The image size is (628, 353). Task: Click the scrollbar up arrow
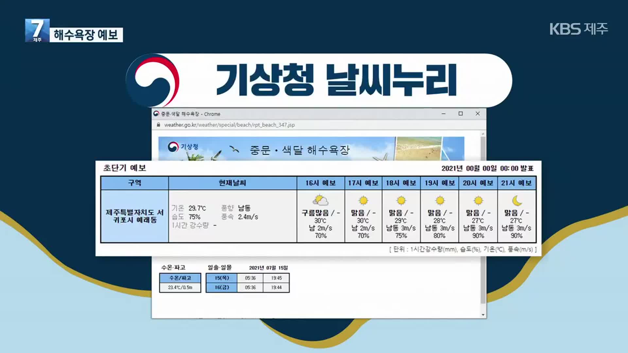(x=483, y=134)
